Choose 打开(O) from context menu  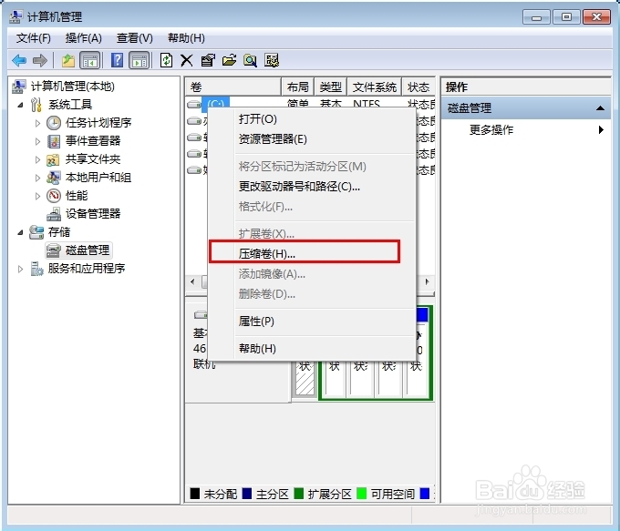(325, 119)
